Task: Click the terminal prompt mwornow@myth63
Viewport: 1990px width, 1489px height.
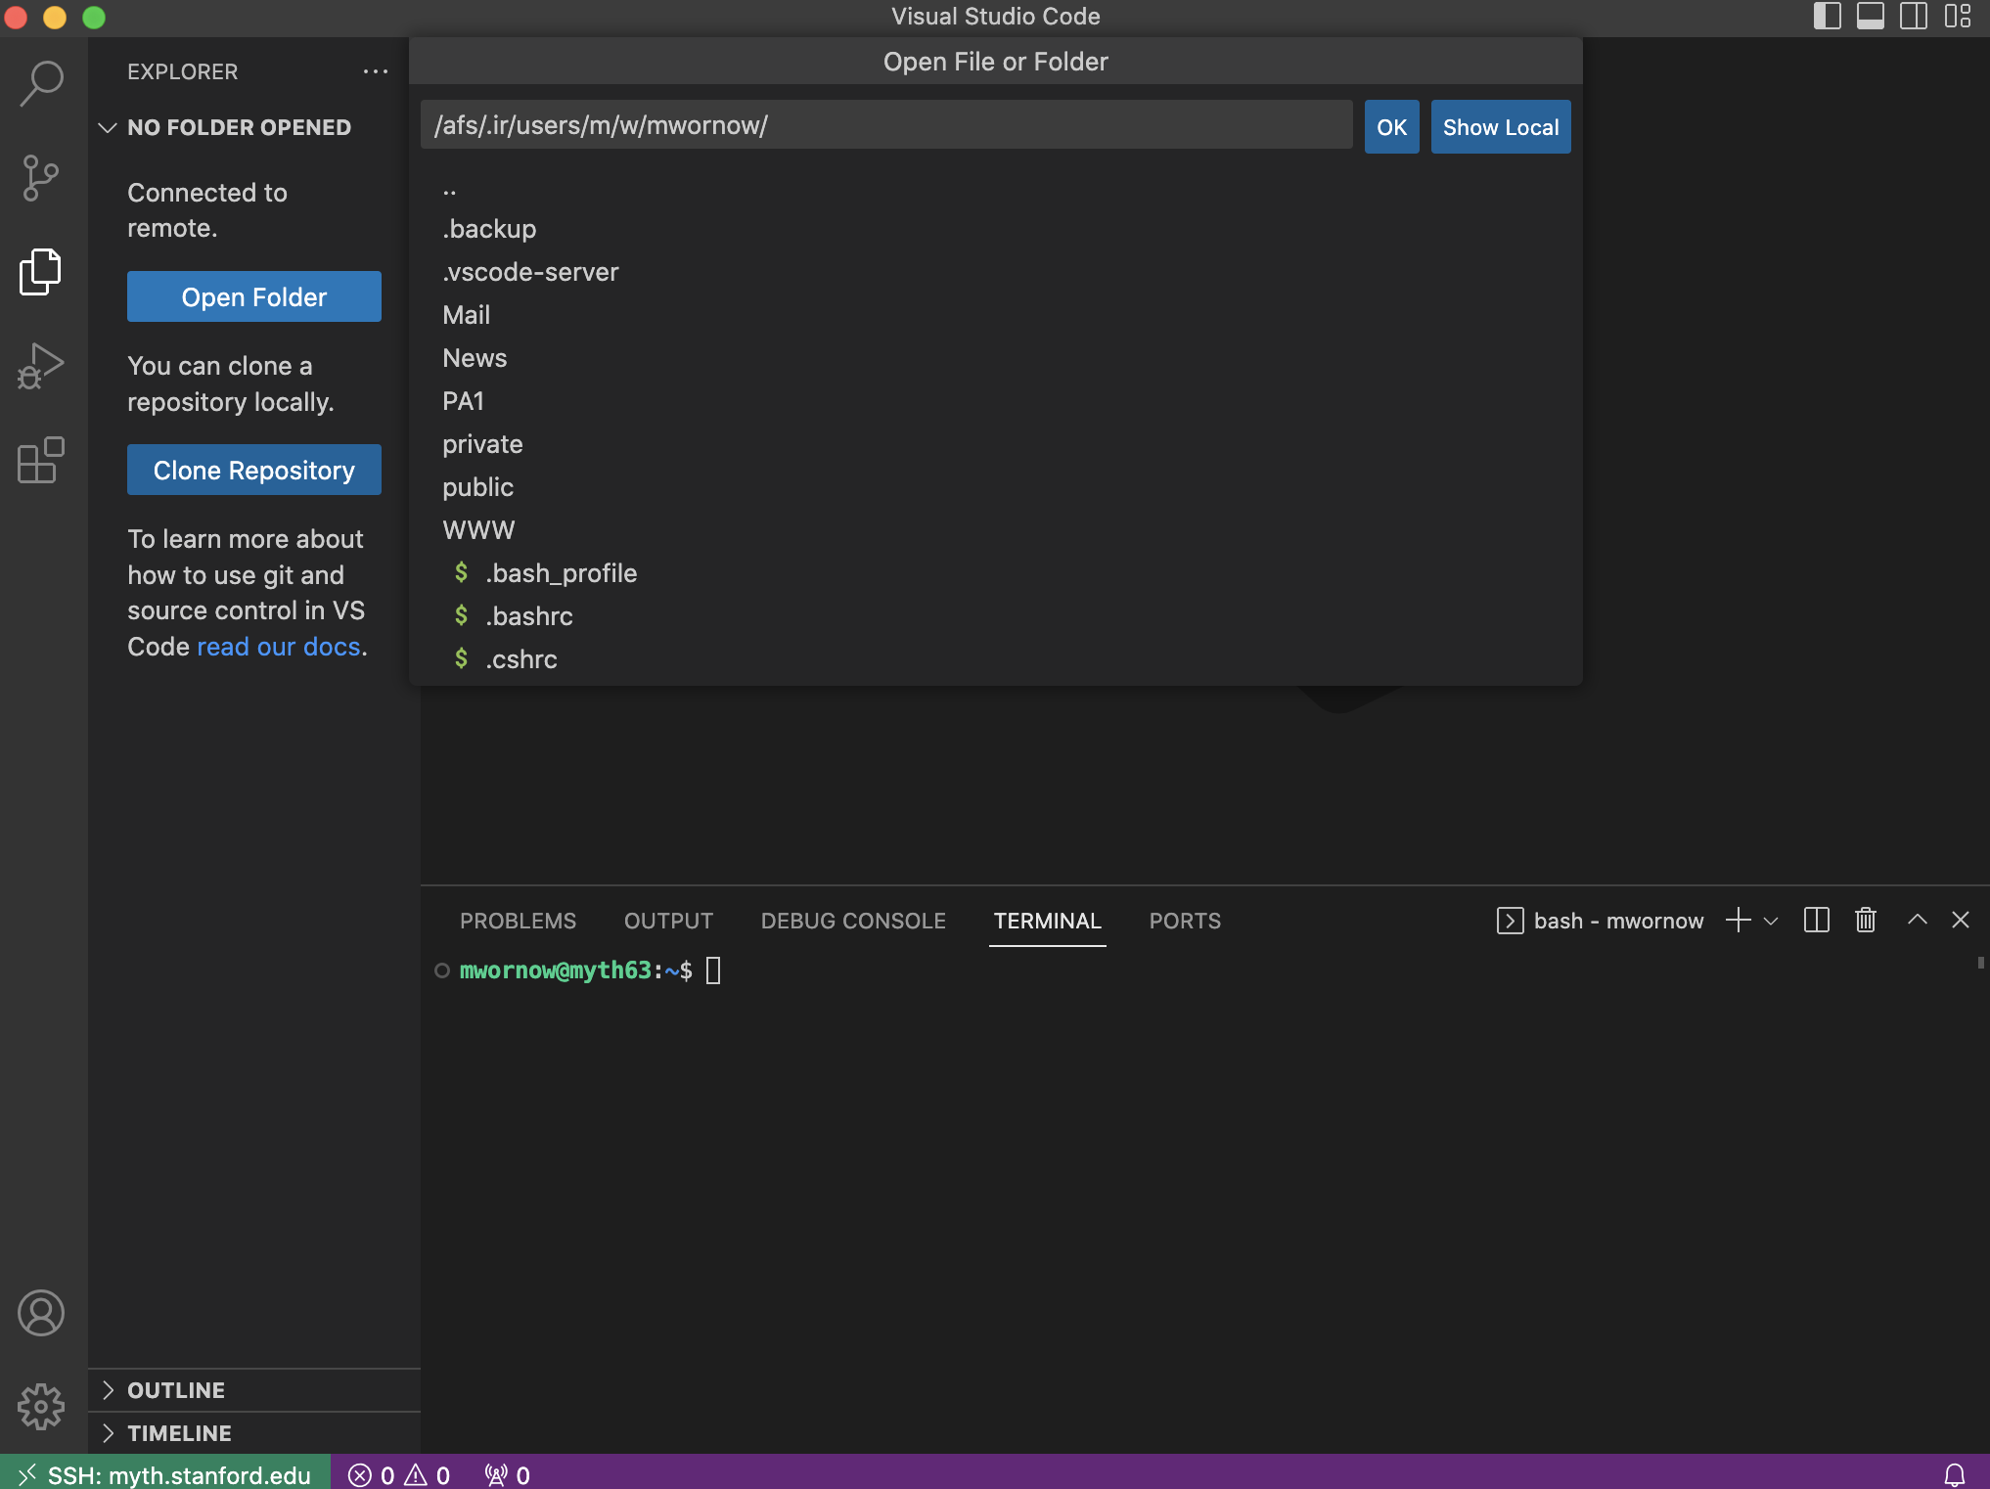Action: tap(556, 970)
